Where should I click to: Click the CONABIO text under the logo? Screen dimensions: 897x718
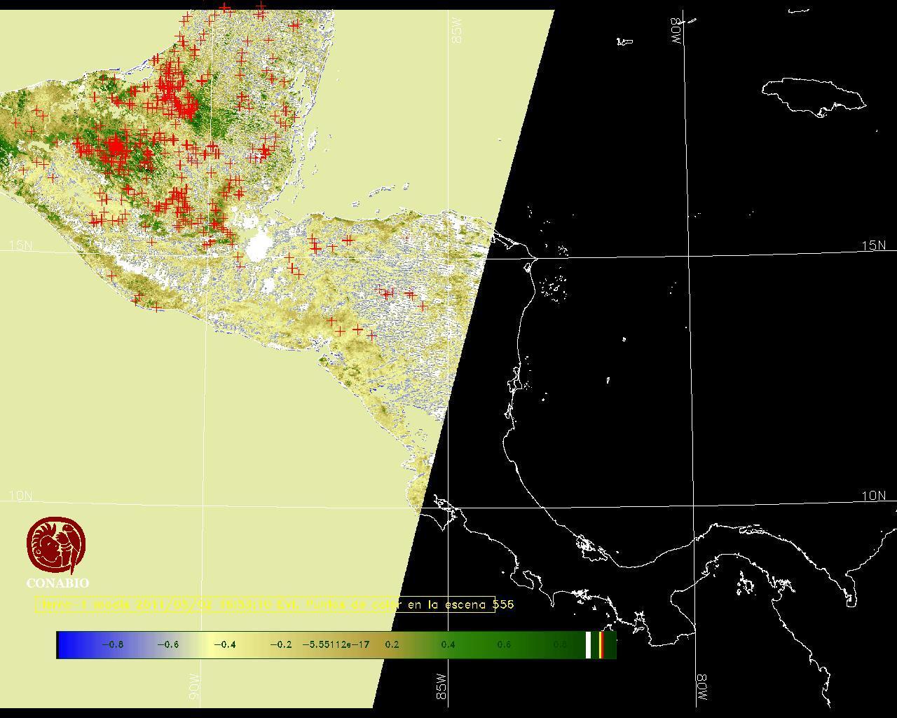coord(57,583)
